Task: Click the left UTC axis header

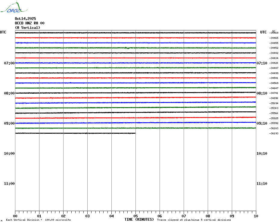Action: coord(3,32)
